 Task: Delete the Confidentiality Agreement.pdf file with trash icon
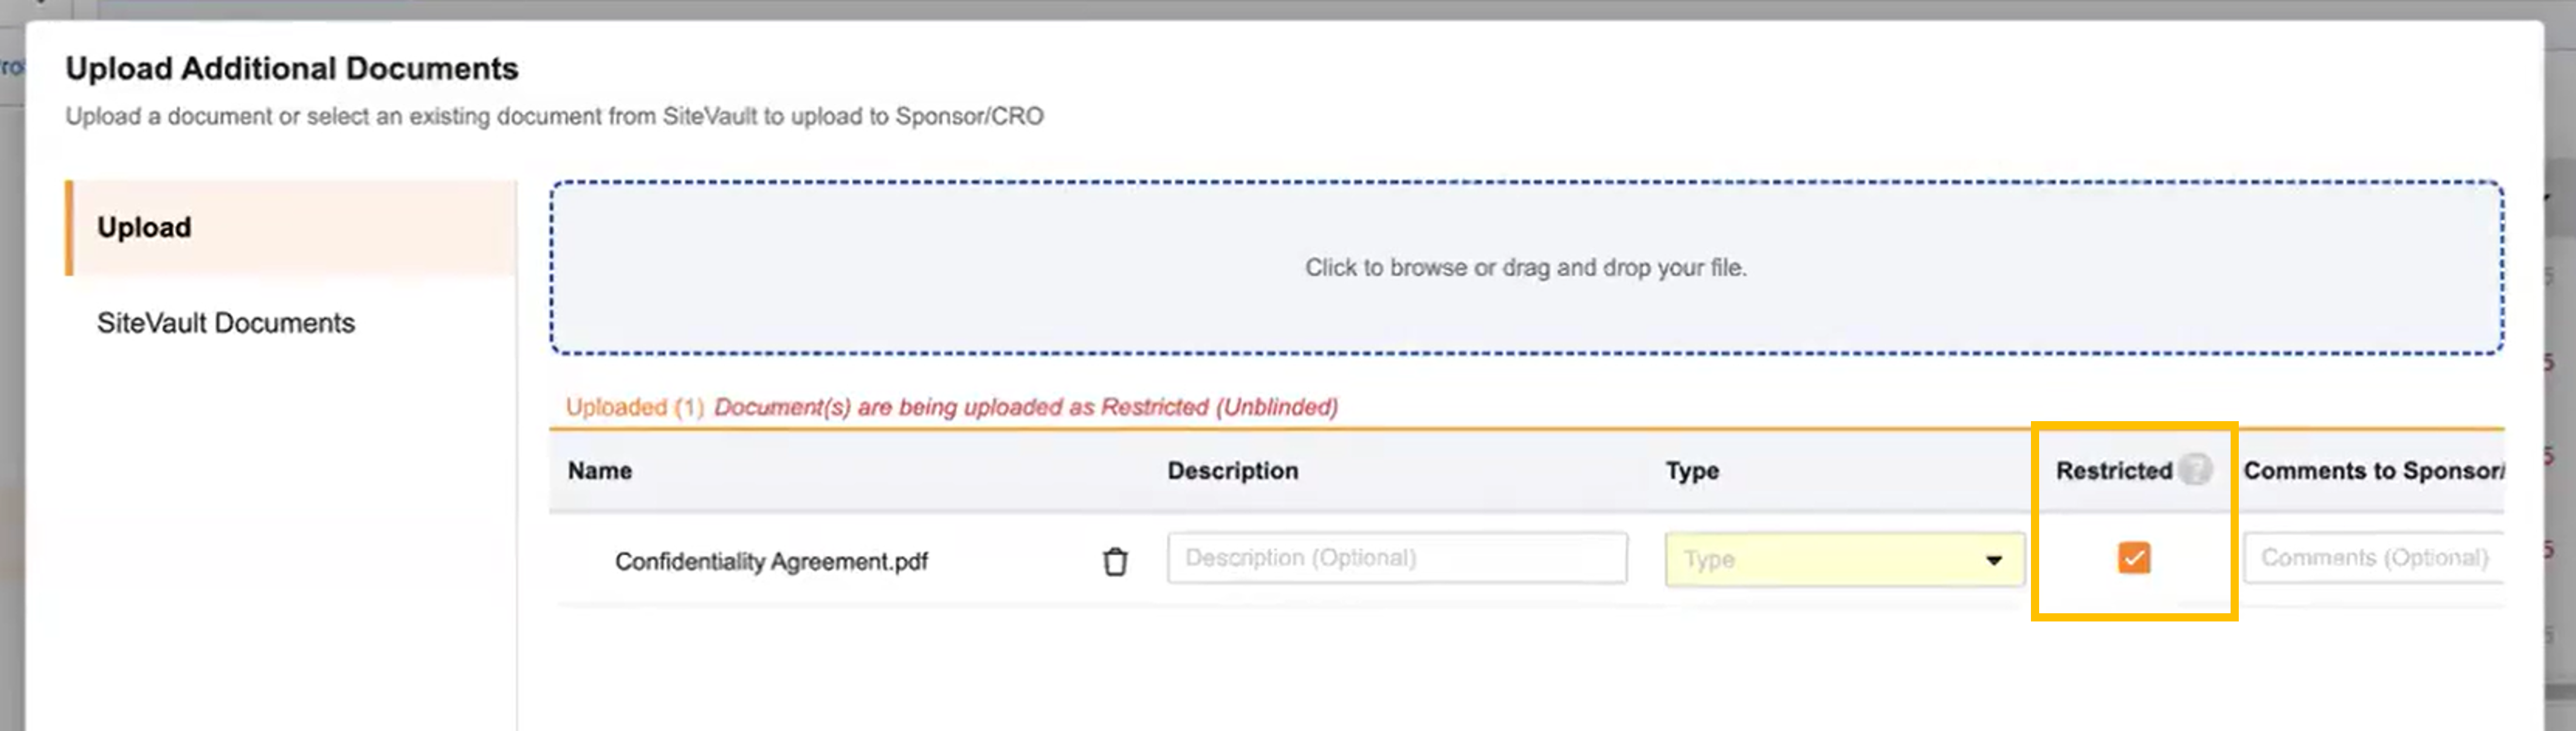1115,562
